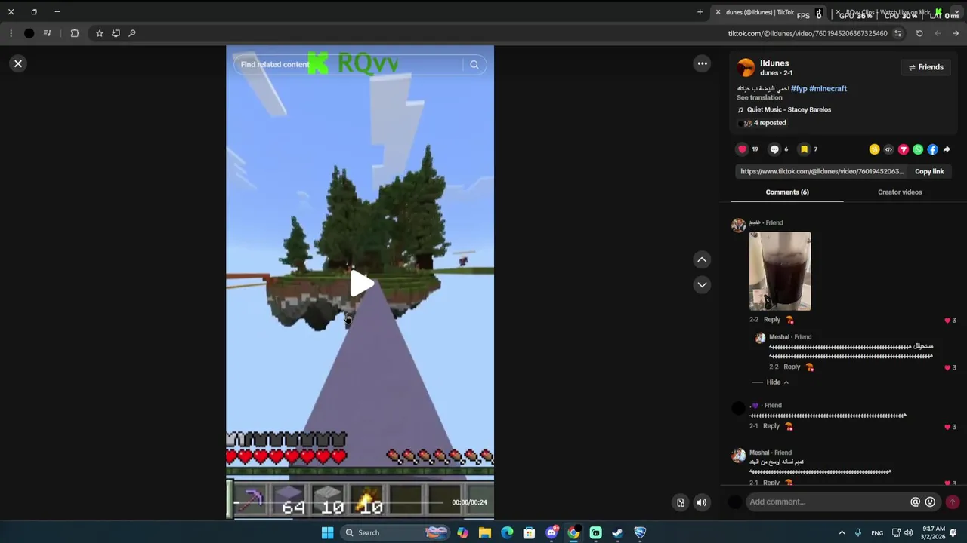Like Meshal's nested reply comment
Image resolution: width=967 pixels, height=543 pixels.
click(947, 368)
